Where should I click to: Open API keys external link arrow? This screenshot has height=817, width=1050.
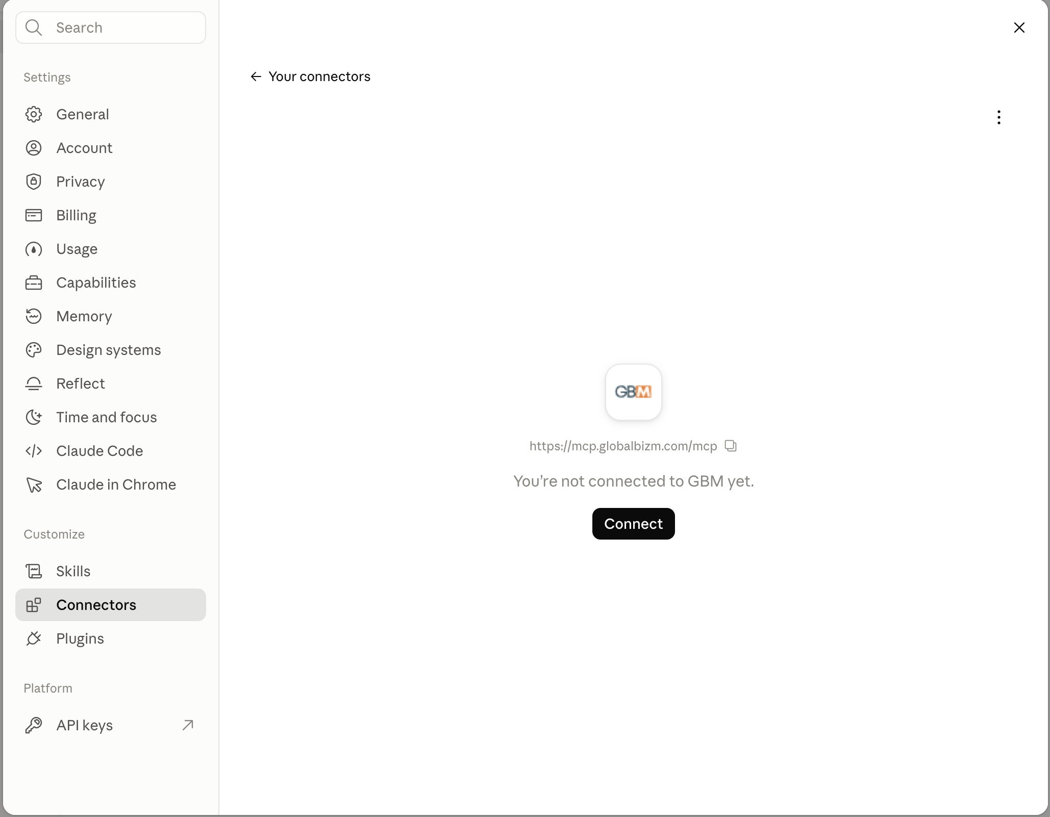click(188, 725)
